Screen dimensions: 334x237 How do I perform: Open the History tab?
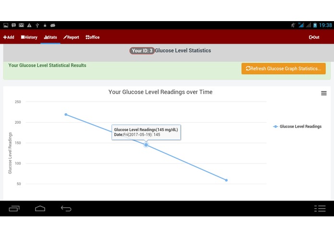(29, 37)
